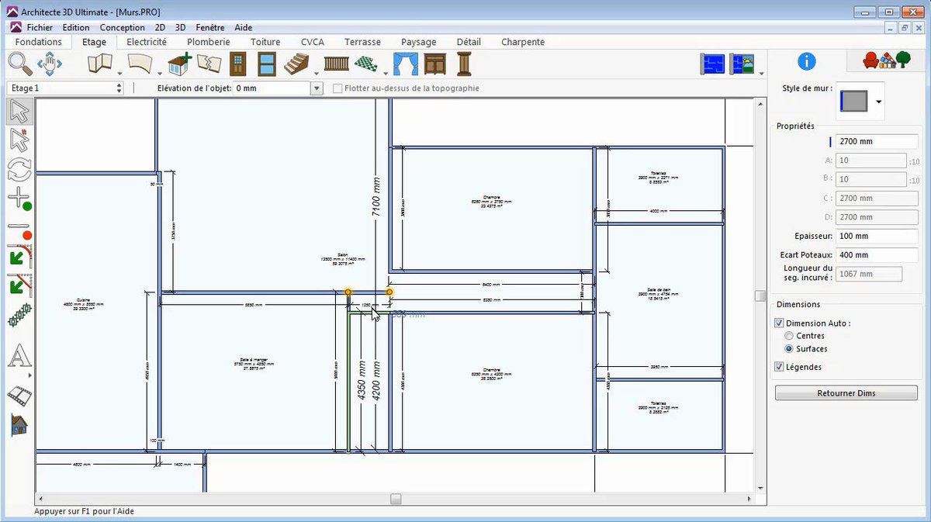Image resolution: width=931 pixels, height=522 pixels.
Task: Select the zoom magnifier tool
Action: click(x=19, y=64)
